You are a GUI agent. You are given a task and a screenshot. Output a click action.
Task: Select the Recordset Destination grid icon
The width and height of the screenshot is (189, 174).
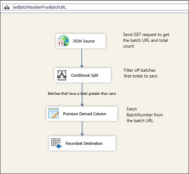pyautogui.click(x=56, y=143)
